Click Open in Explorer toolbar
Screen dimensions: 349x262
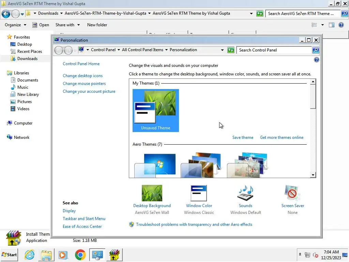coord(41,25)
